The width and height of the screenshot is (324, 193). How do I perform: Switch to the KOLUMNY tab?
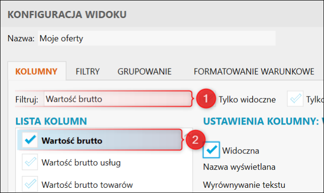click(37, 72)
